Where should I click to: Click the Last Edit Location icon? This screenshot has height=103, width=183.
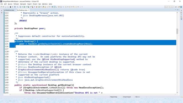pos(74,7)
